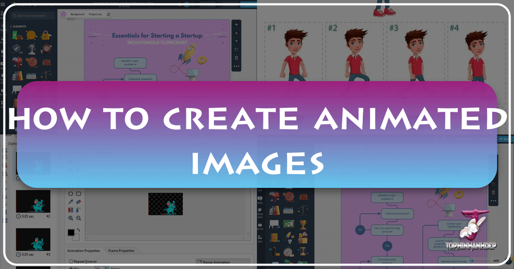Select the ellipse drawing tool

[71, 193]
